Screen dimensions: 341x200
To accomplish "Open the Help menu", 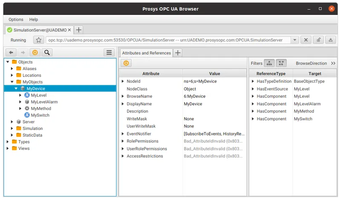I will (34, 19).
